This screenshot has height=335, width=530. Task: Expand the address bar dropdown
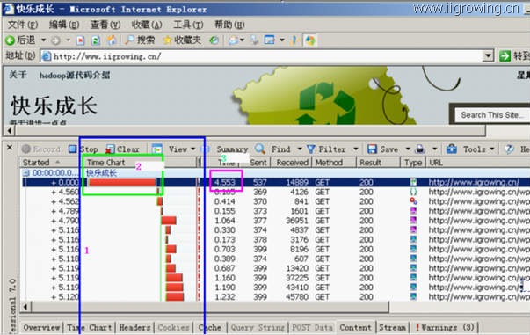coord(488,56)
